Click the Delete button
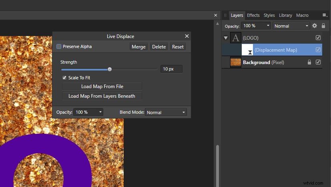Viewport: 331px width, 187px height. (159, 47)
